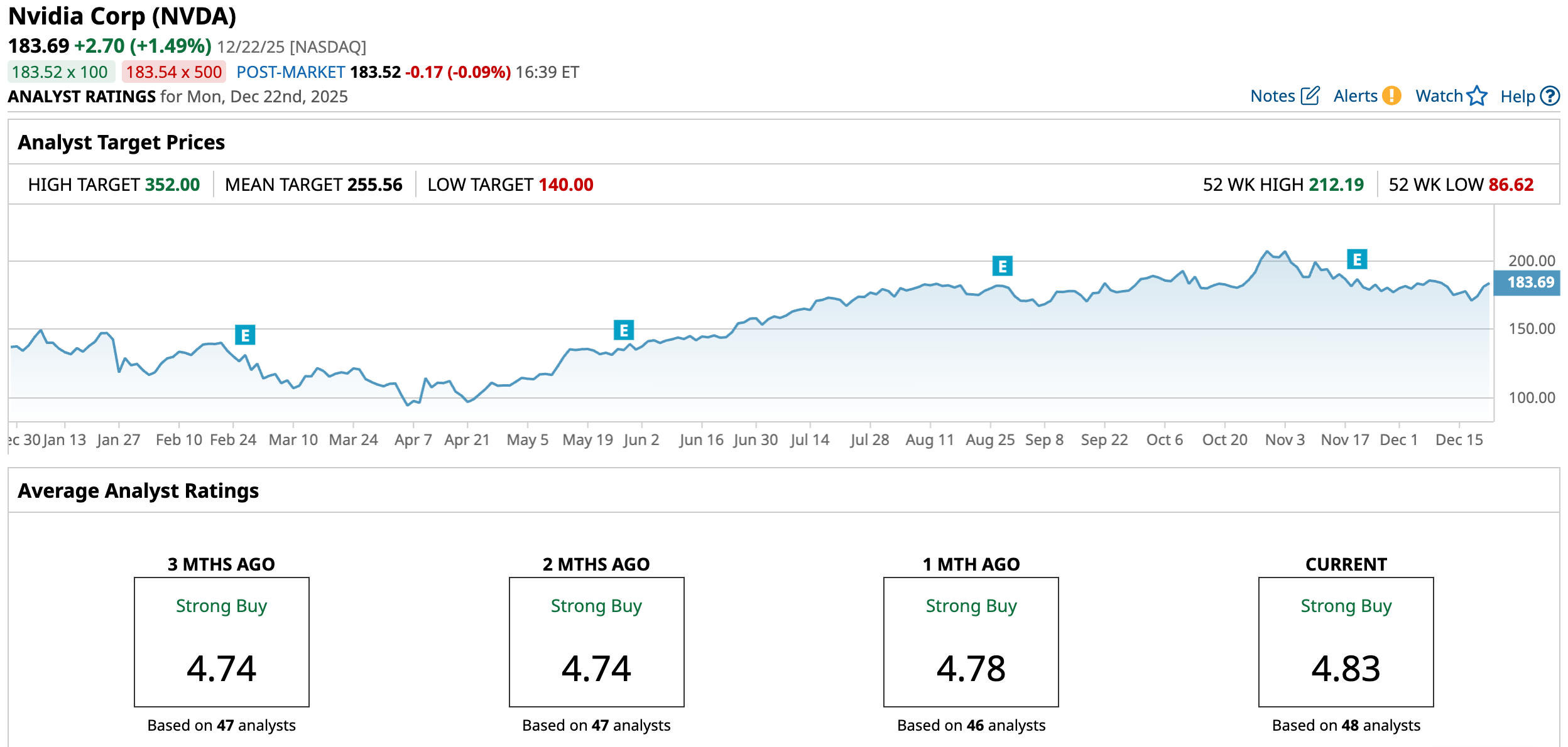Image resolution: width=1568 pixels, height=747 pixels.
Task: Click the green bid price 183.52 x 100
Action: 60,72
